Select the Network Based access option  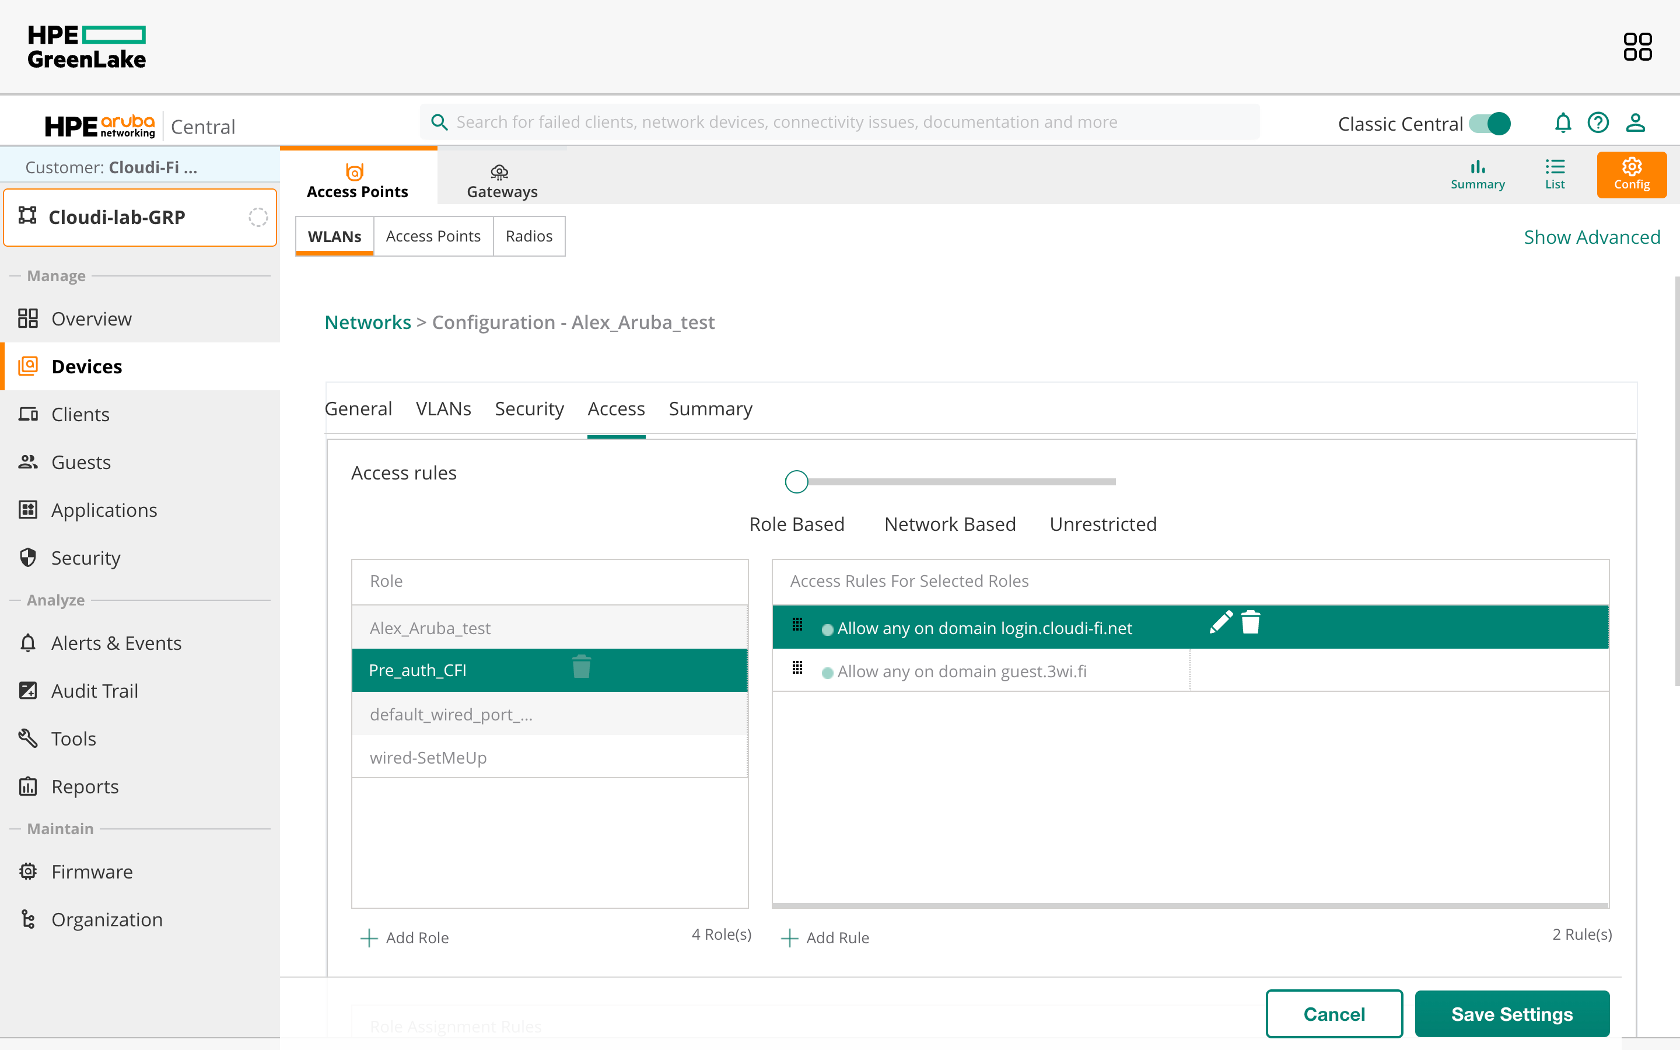click(950, 524)
